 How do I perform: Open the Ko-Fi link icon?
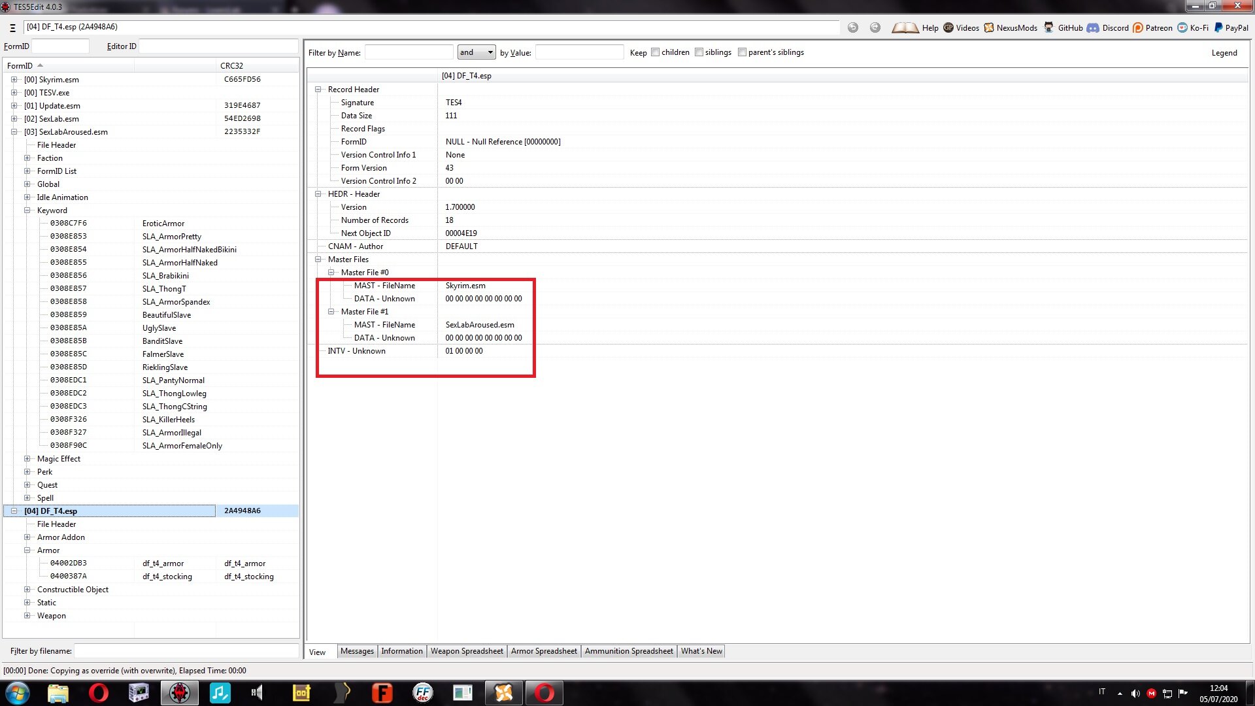1182,27
